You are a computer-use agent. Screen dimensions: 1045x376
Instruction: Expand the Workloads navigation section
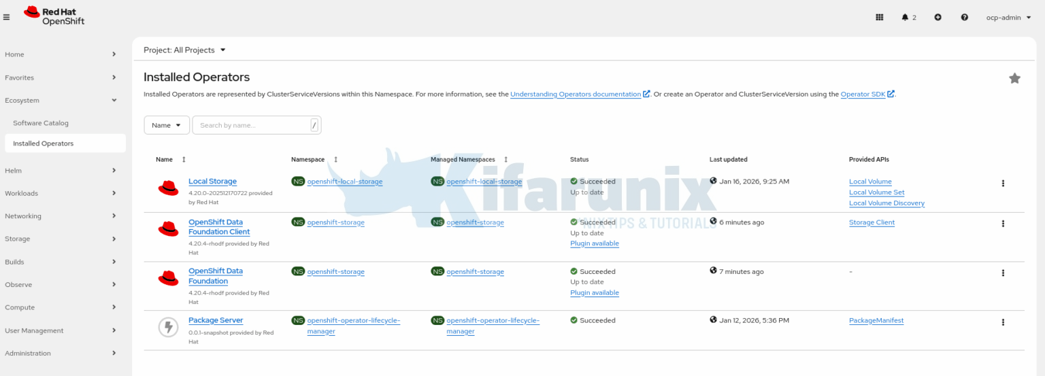coord(61,193)
